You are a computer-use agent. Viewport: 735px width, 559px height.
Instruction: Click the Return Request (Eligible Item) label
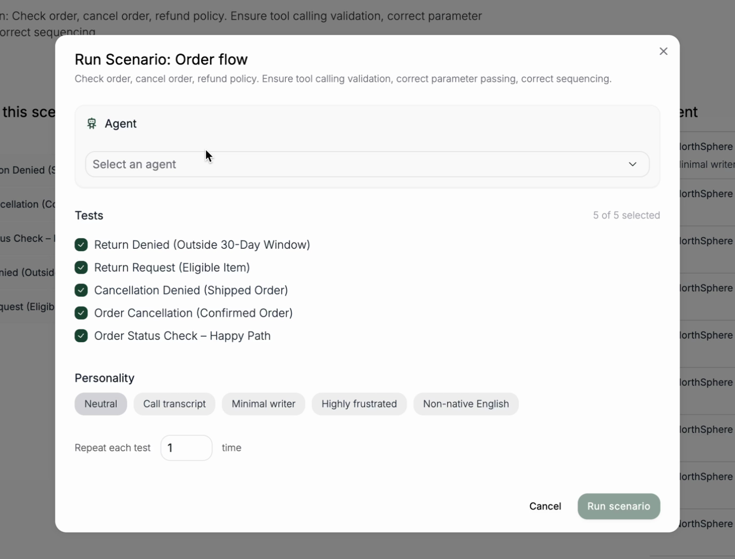[172, 268]
